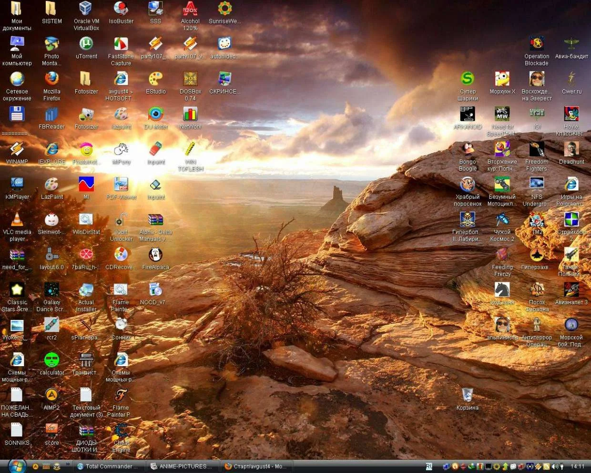Open PDF-Viewer desktop shortcut
Screen dimensions: 591x473
point(121,188)
